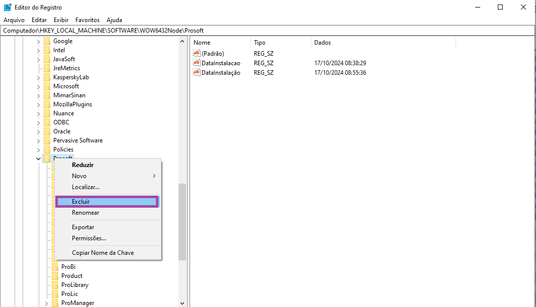This screenshot has width=536, height=307.
Task: Click the value 17/10/2024 08:38:29
Action: [x=340, y=63]
